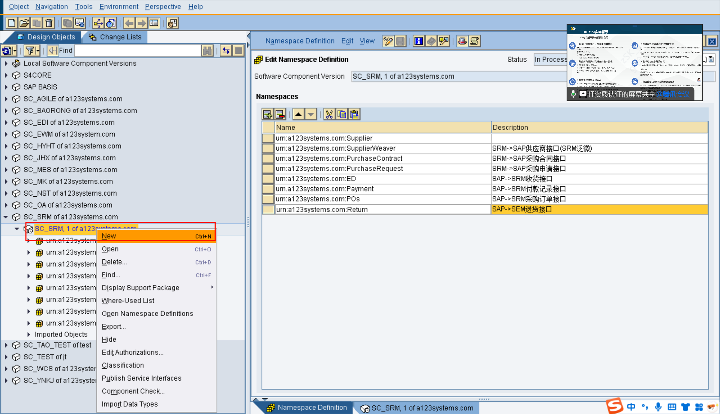The image size is (720, 414).
Task: Open the filter dropdown arrow
Action: point(38,51)
